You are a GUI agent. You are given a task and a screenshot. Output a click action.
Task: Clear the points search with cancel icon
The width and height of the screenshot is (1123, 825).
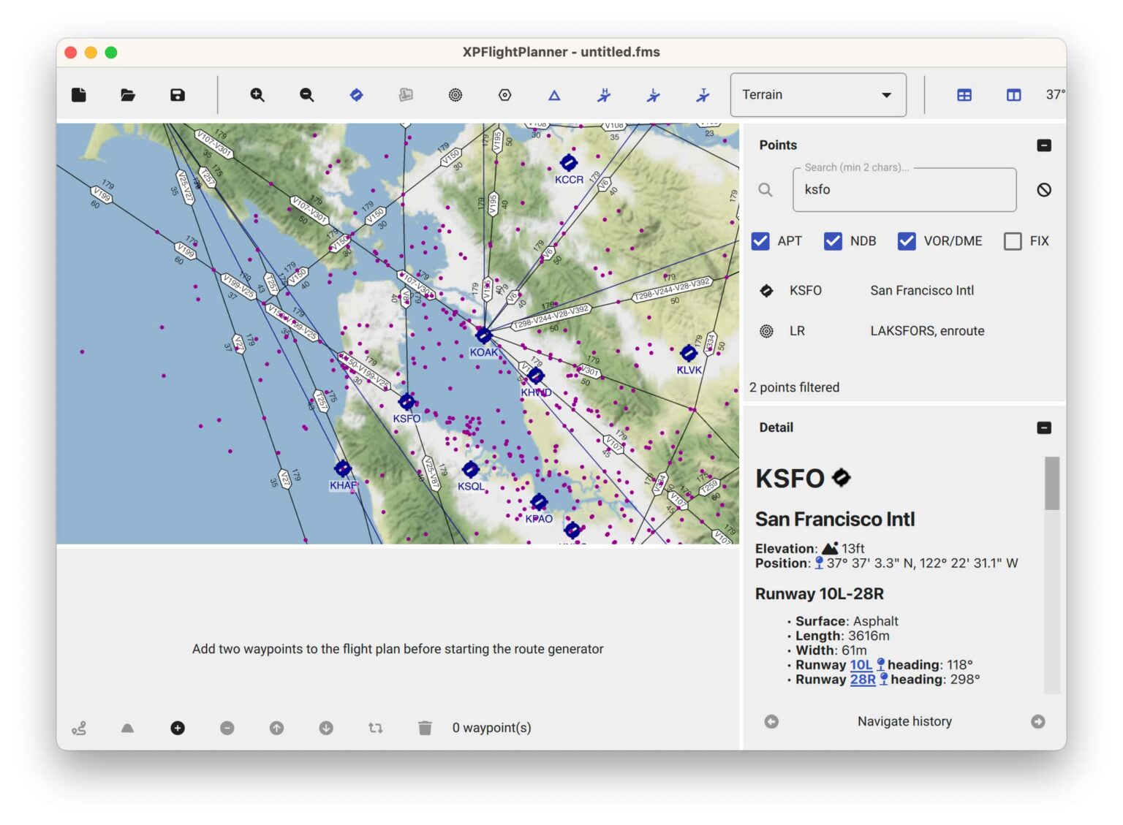point(1044,190)
